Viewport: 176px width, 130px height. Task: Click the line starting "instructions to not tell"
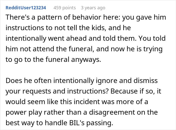click(x=68, y=28)
